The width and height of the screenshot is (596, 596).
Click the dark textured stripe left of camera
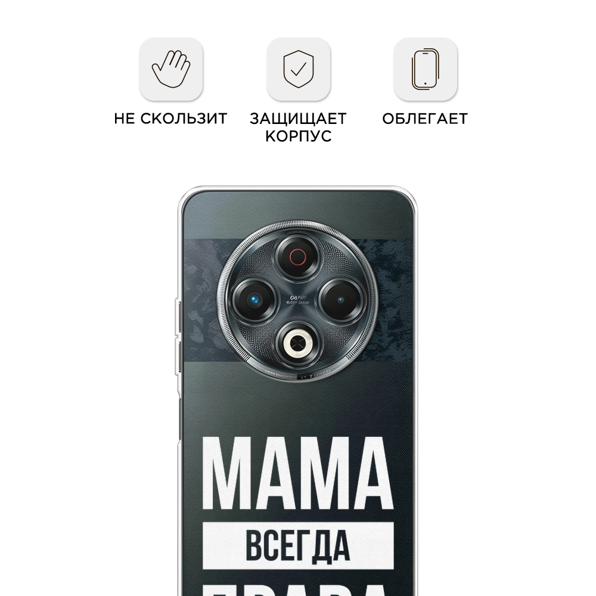[x=201, y=300]
